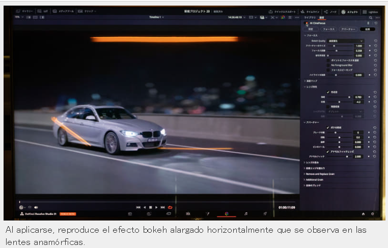Select the フォーカス tab button
388x248 pixels.
pos(328,29)
